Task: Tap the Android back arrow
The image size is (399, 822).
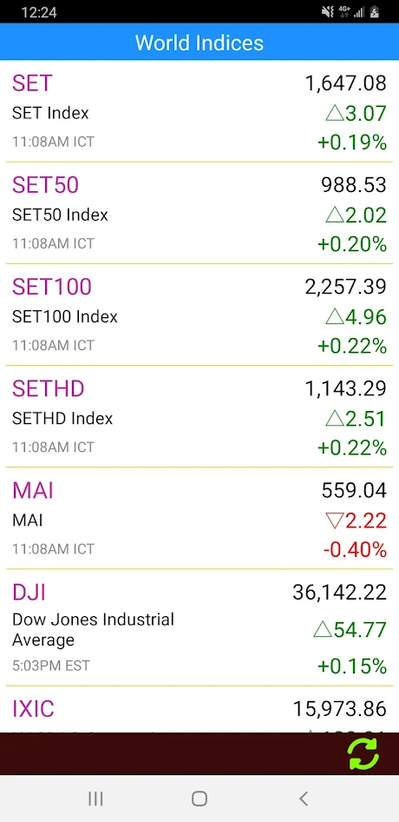Action: point(304,799)
